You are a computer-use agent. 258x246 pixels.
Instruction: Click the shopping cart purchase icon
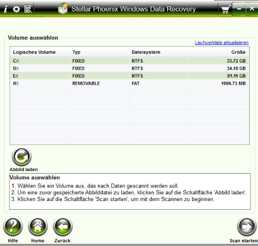point(225,9)
